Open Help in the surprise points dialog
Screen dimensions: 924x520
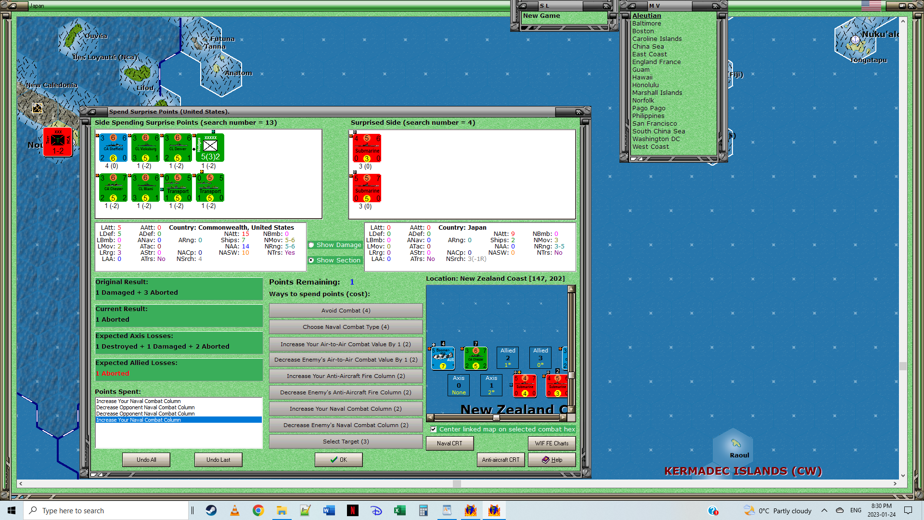[552, 460]
